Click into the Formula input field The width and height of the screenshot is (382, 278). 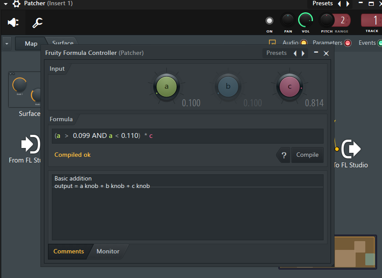pos(188,136)
